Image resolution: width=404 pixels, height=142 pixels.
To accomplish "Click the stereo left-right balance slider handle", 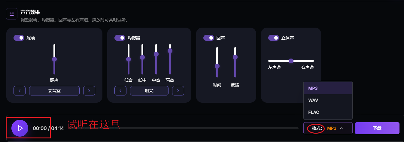I will point(291,61).
